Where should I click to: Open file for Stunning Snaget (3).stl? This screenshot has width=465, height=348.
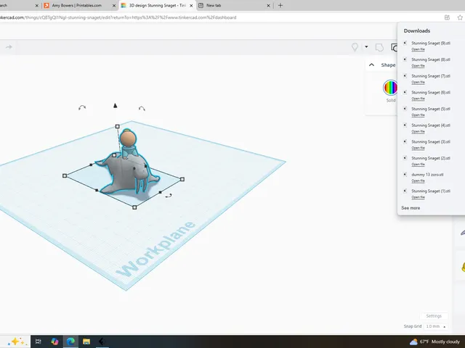418,148
